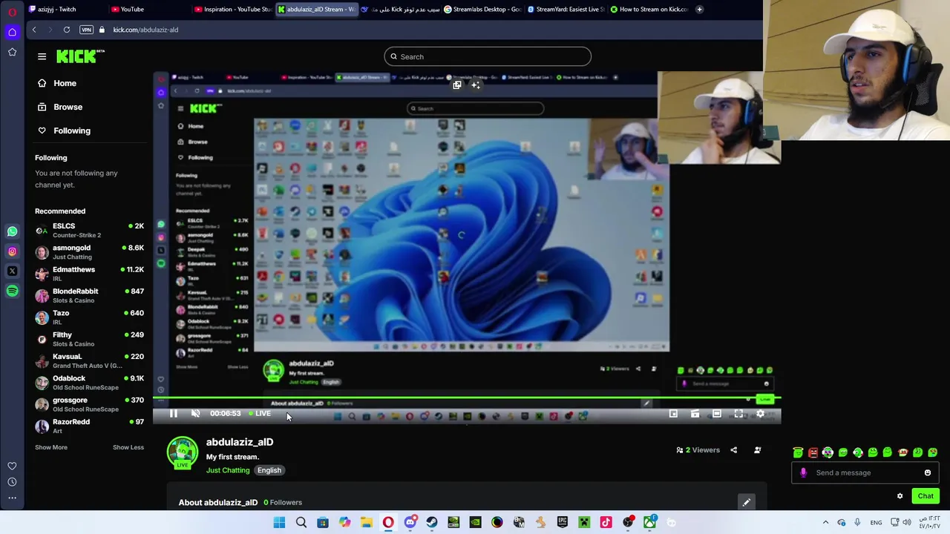950x534 pixels.
Task: Click the address bar URL
Action: point(145,30)
